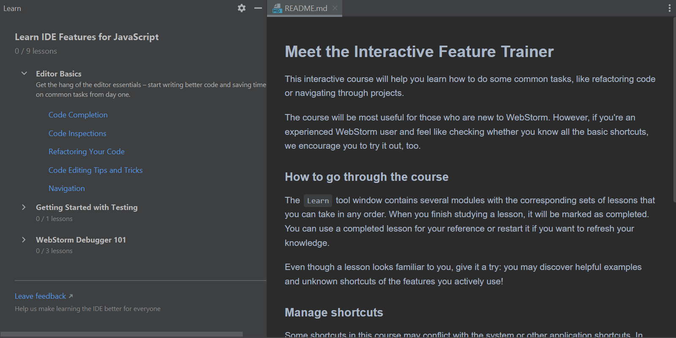Close the README.md tab
The width and height of the screenshot is (676, 338).
335,8
